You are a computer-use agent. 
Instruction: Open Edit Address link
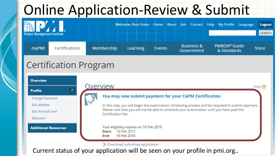pos(41,105)
